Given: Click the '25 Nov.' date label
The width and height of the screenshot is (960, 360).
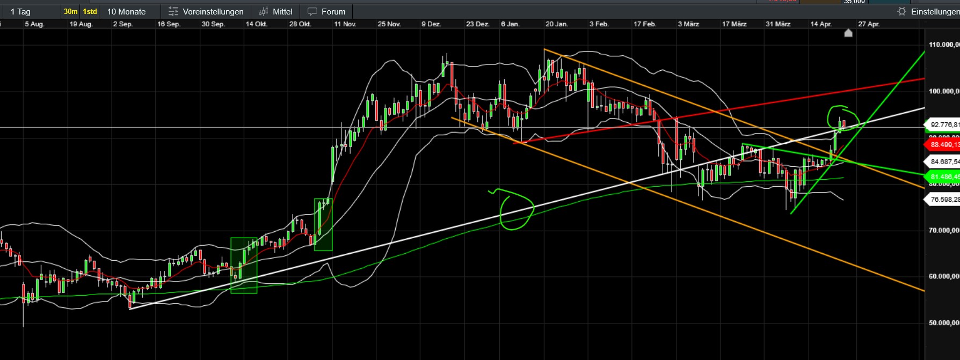Looking at the screenshot, I should click(389, 24).
